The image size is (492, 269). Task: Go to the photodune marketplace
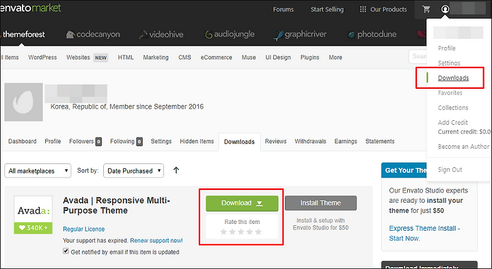pos(372,34)
